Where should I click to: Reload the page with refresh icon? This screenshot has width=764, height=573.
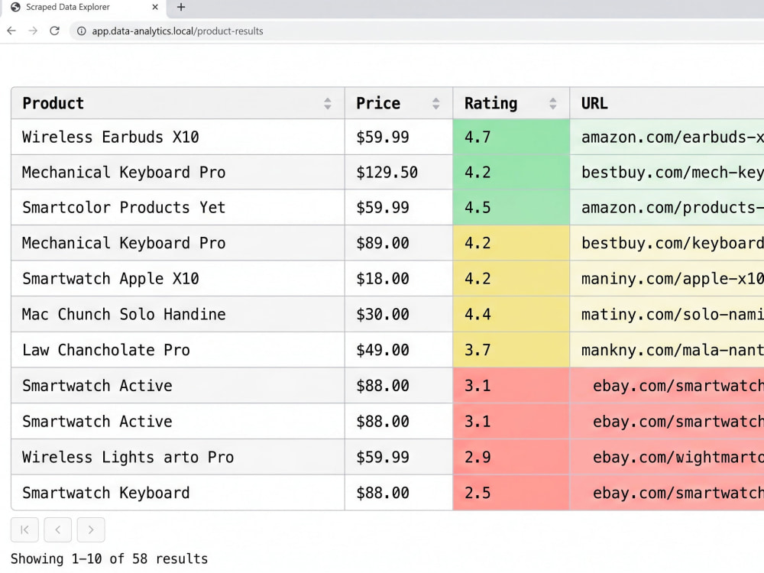pos(54,31)
